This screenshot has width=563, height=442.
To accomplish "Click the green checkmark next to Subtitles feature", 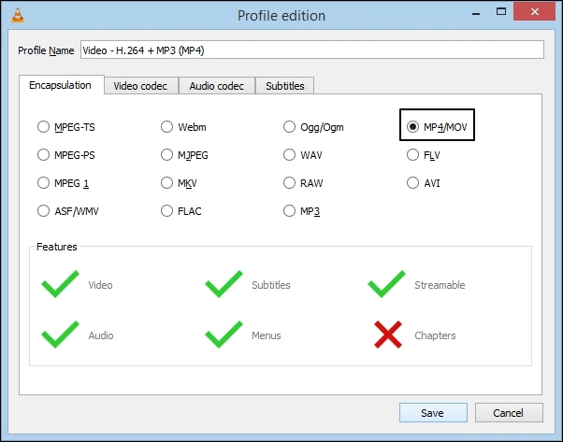I will pos(224,284).
